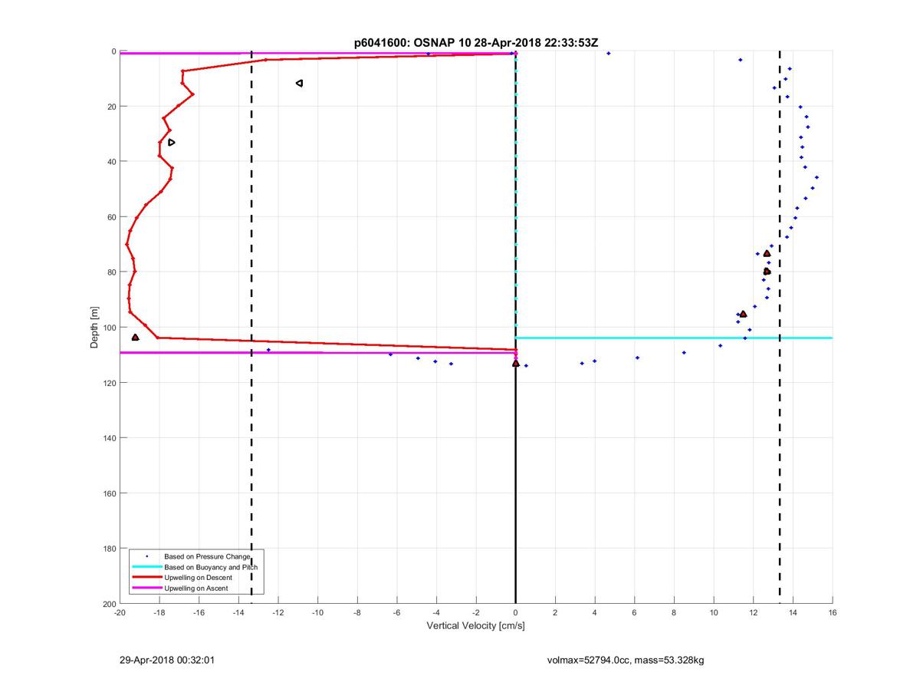Click the x-axis tick label '-18'
This screenshot has height=679, width=920.
[159, 613]
